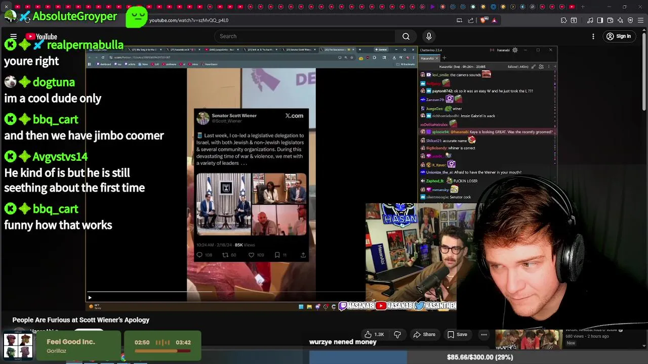Click video title about Scott Wiener's Apology
The image size is (648, 364).
[x=81, y=320]
